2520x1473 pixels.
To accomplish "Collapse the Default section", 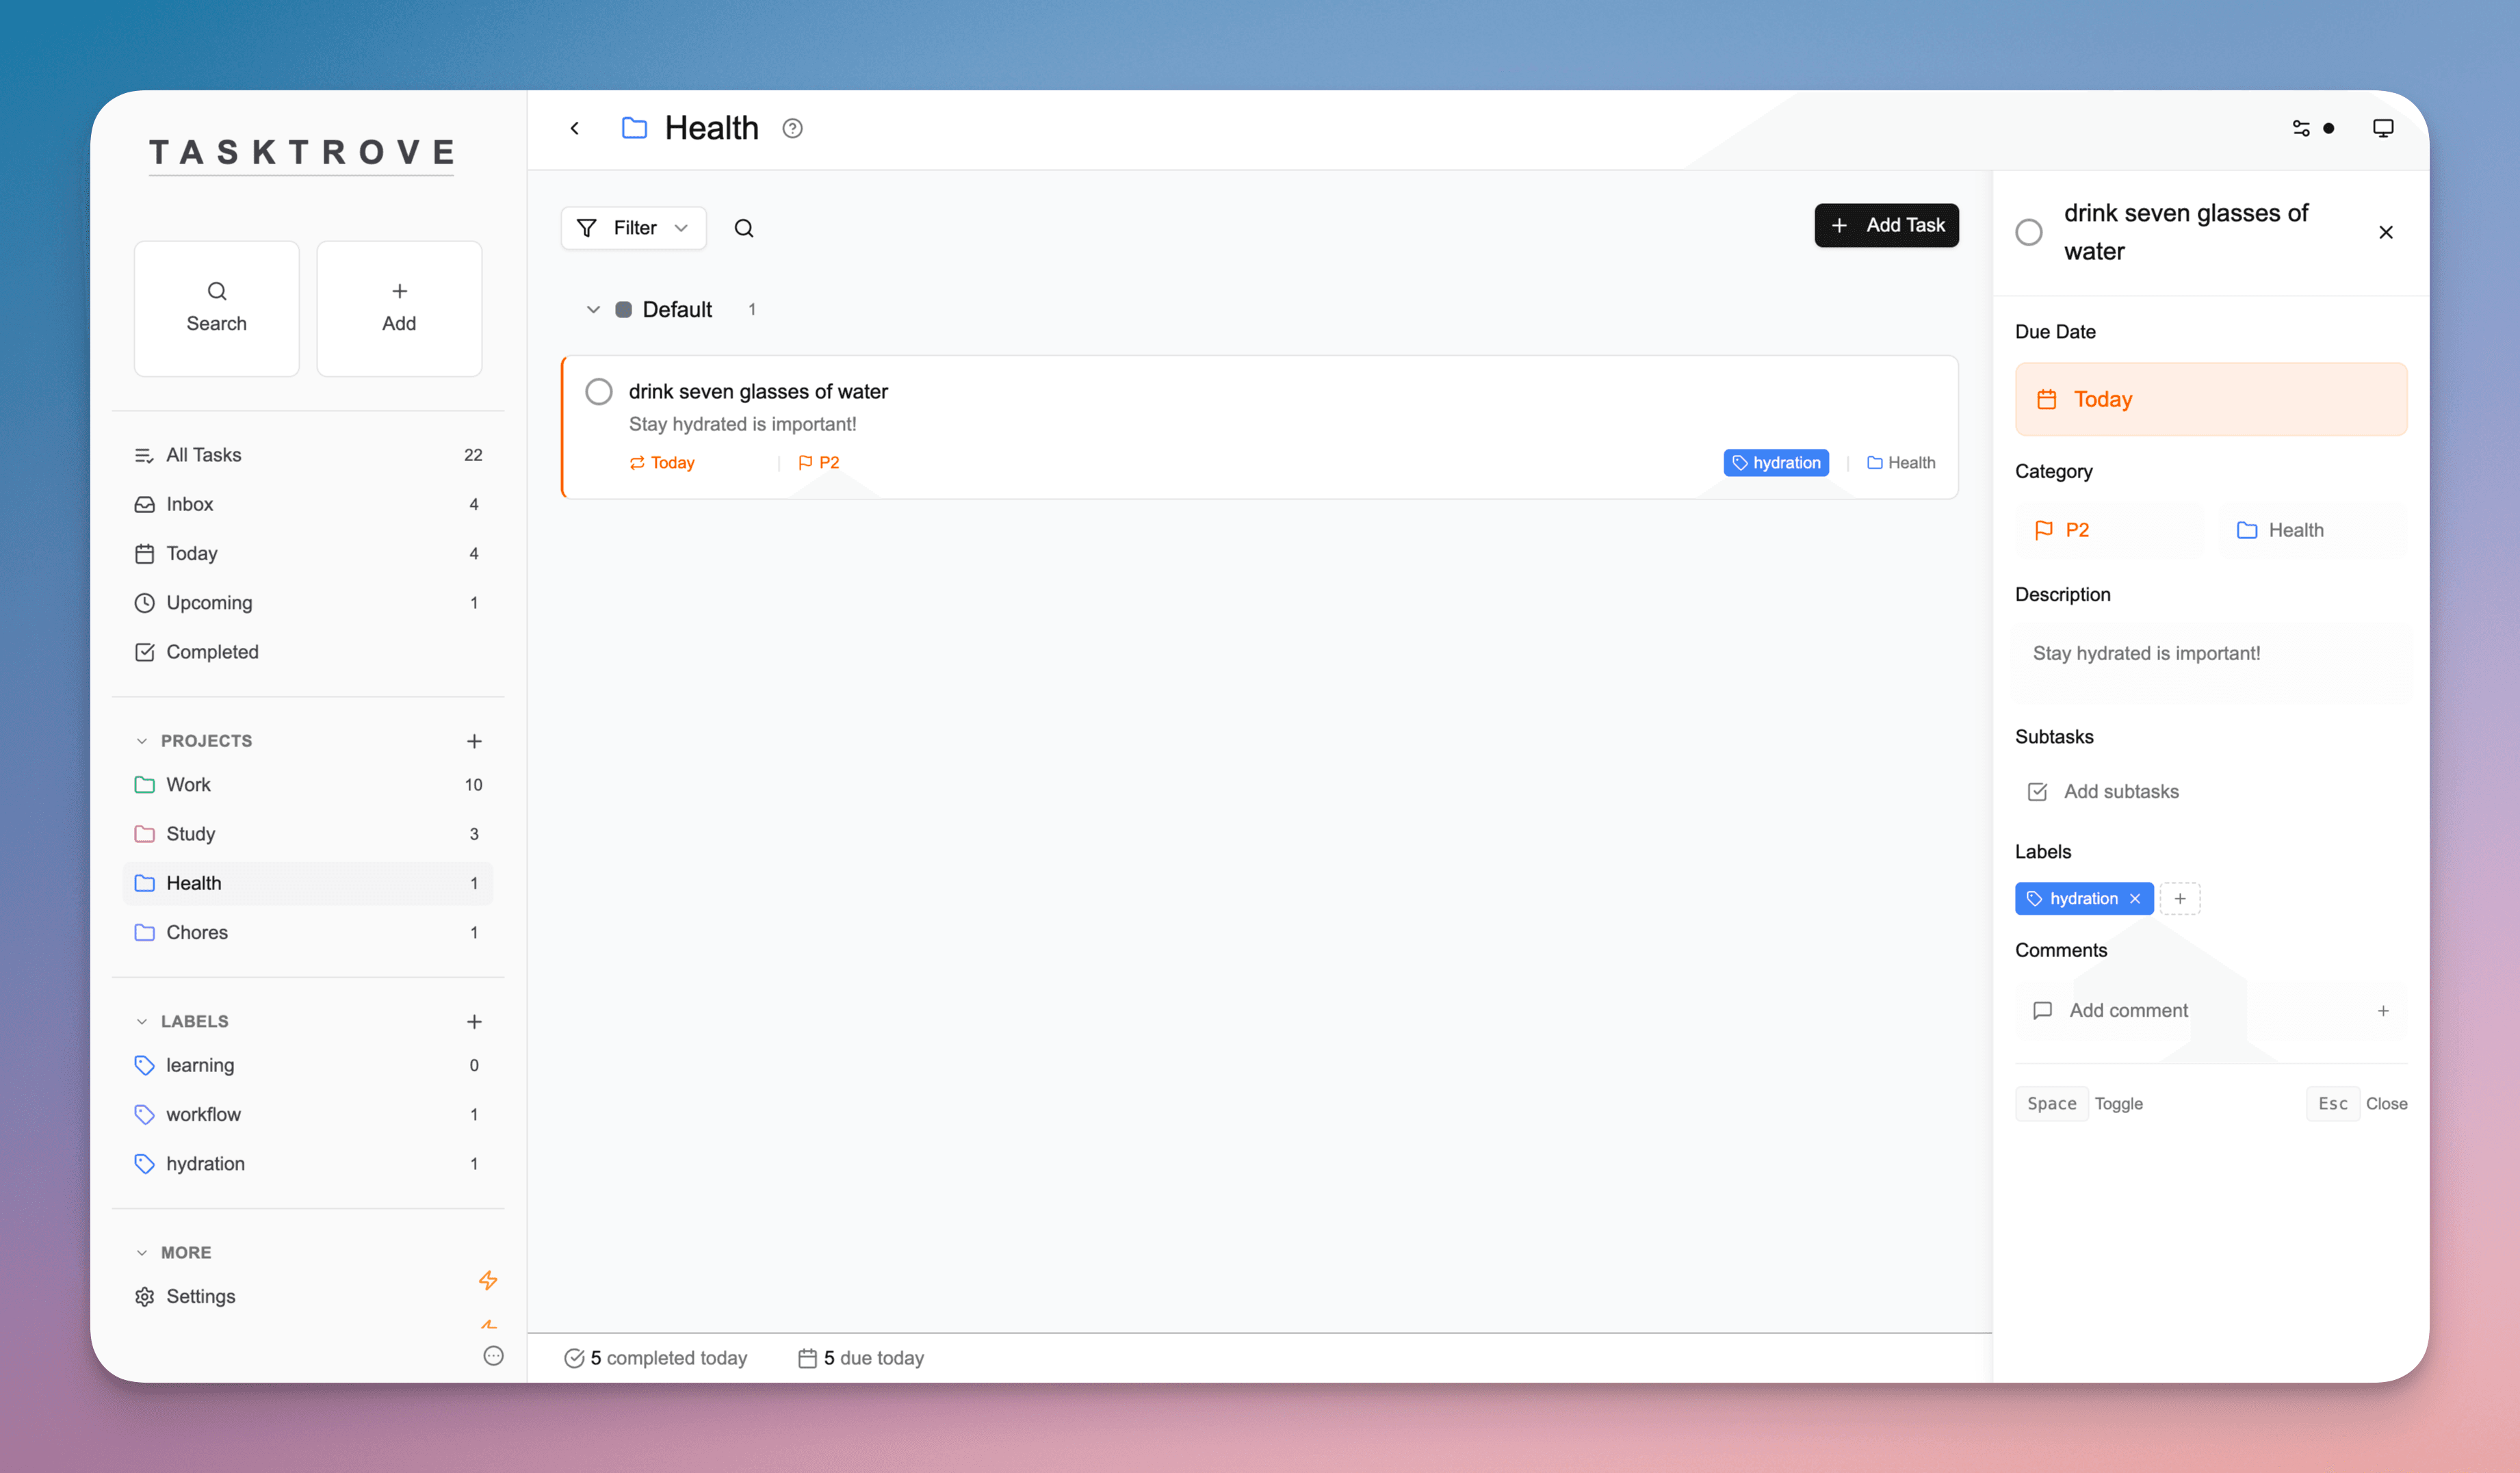I will click(x=593, y=310).
